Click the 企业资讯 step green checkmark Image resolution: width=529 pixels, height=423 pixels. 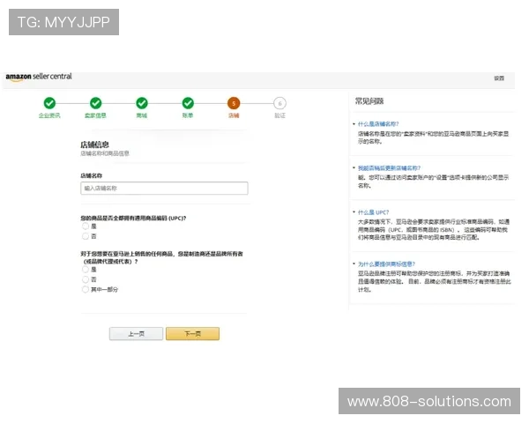(x=49, y=103)
